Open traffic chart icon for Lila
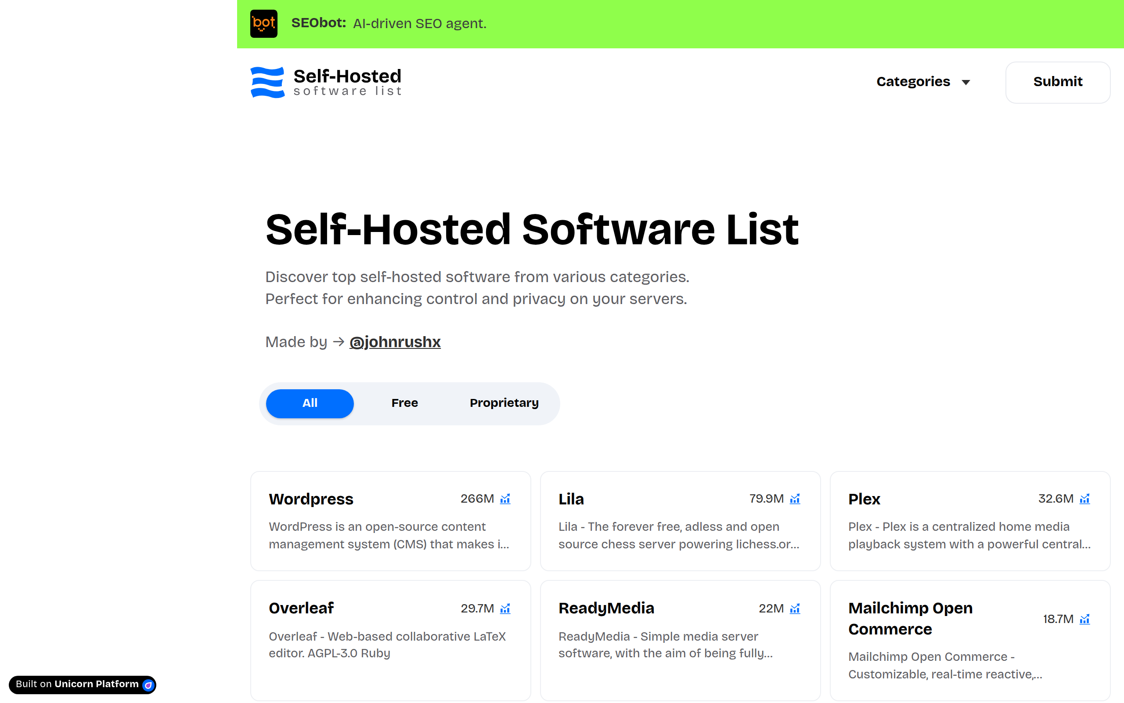The height and width of the screenshot is (703, 1124). pyautogui.click(x=795, y=499)
